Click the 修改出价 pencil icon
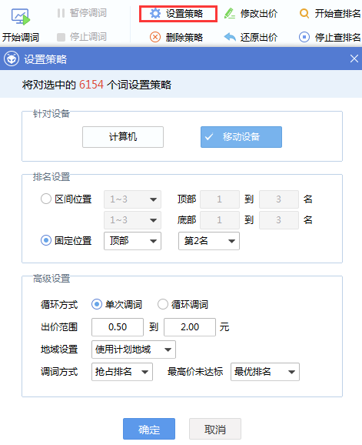This screenshot has height=445, width=362. (x=230, y=13)
